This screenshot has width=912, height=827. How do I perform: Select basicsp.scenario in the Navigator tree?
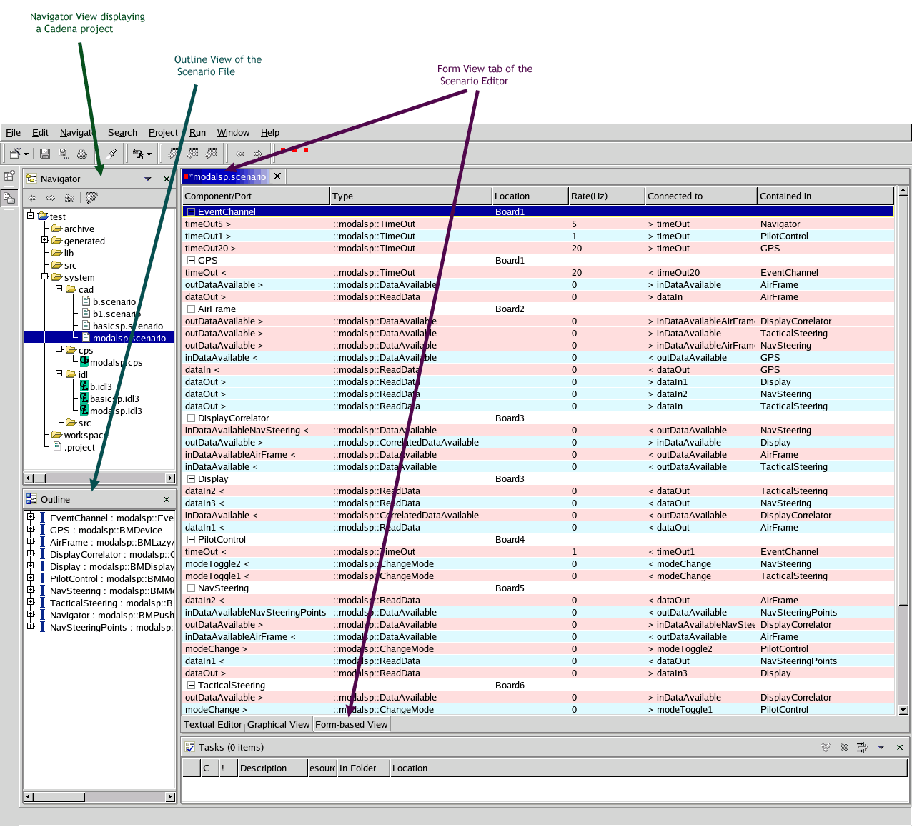[127, 326]
